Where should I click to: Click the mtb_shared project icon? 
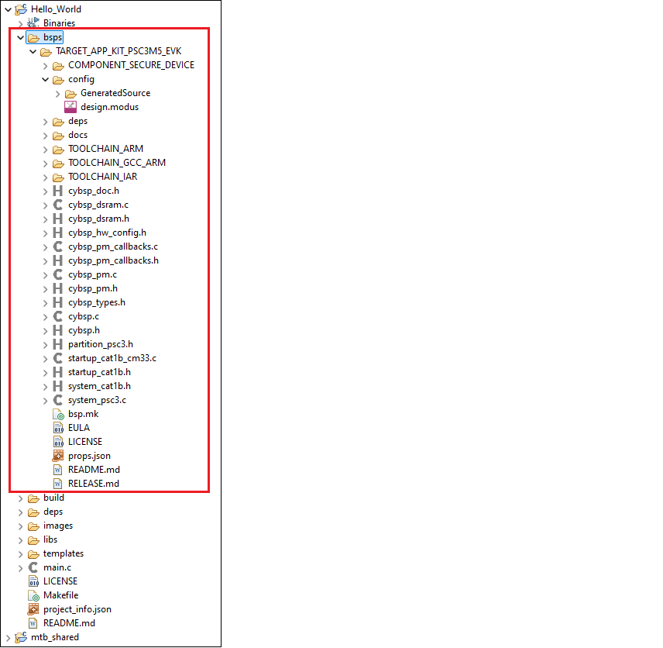coord(21,637)
